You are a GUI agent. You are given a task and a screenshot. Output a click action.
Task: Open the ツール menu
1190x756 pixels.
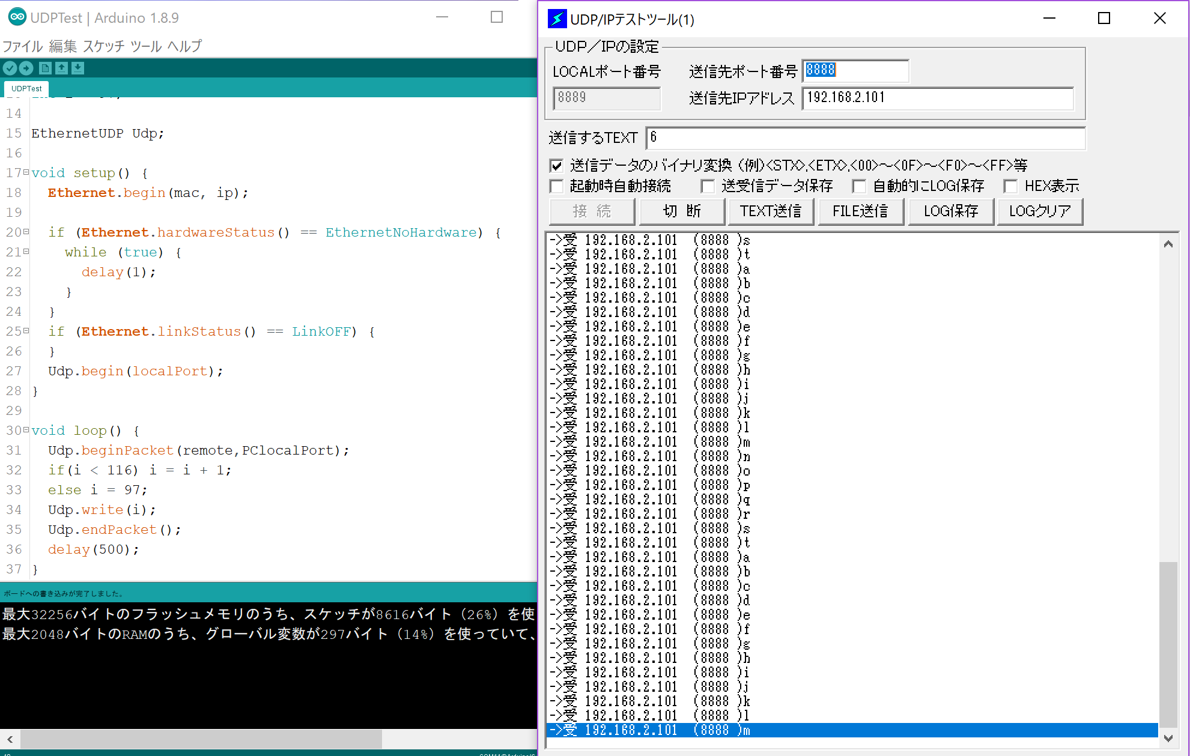point(146,46)
